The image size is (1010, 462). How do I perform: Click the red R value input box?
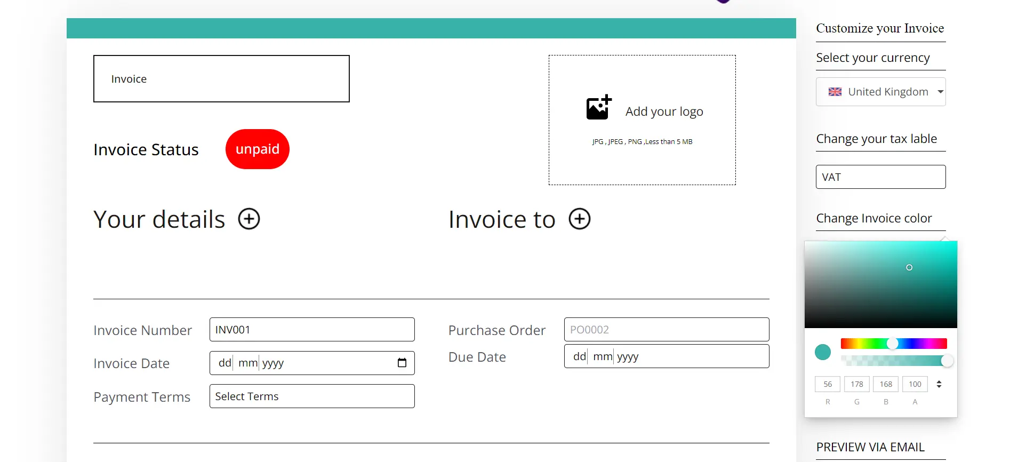coord(827,384)
